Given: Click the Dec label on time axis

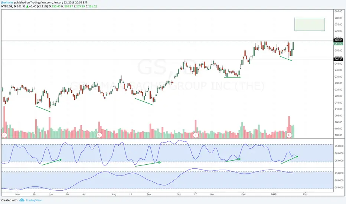Looking at the screenshot, I should point(244,194).
